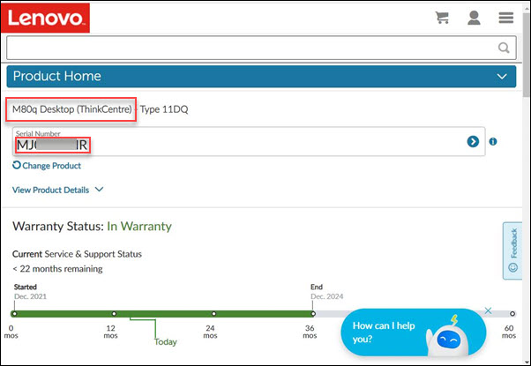Click the M80q Desktop (ThinkCentre) product name

click(71, 109)
